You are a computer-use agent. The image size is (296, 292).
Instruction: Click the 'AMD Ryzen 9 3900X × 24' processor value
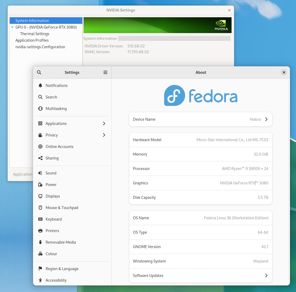point(245,169)
